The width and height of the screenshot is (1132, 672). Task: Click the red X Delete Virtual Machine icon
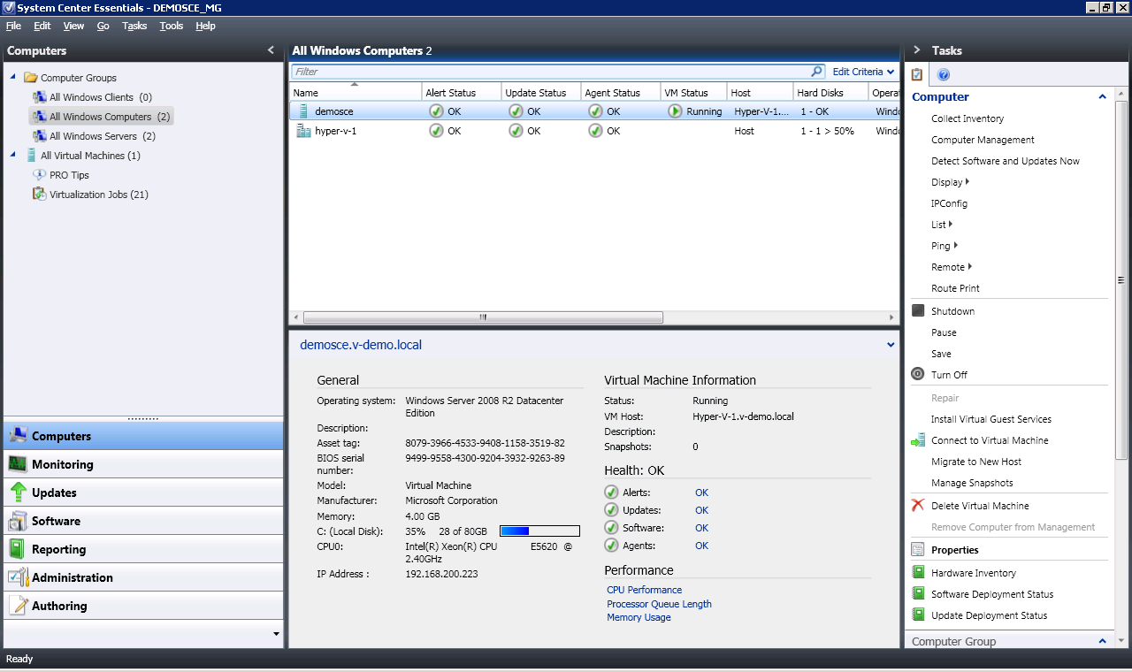click(918, 505)
